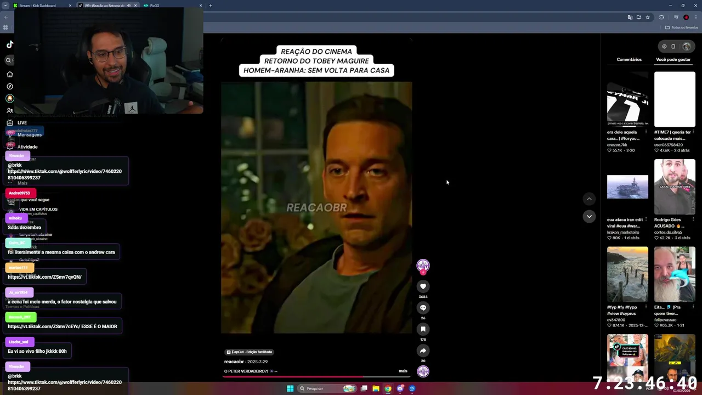Open ocean rocks recommended video thumbnail

[x=627, y=274]
